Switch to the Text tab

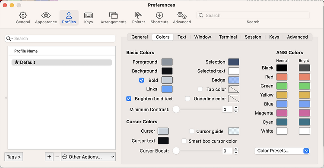(182, 37)
